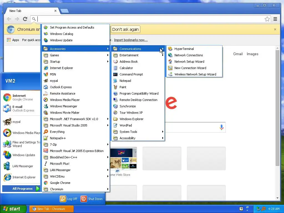Expand Microsoft Visual Studio 2005 folder
284x213 pixels.
76,125
